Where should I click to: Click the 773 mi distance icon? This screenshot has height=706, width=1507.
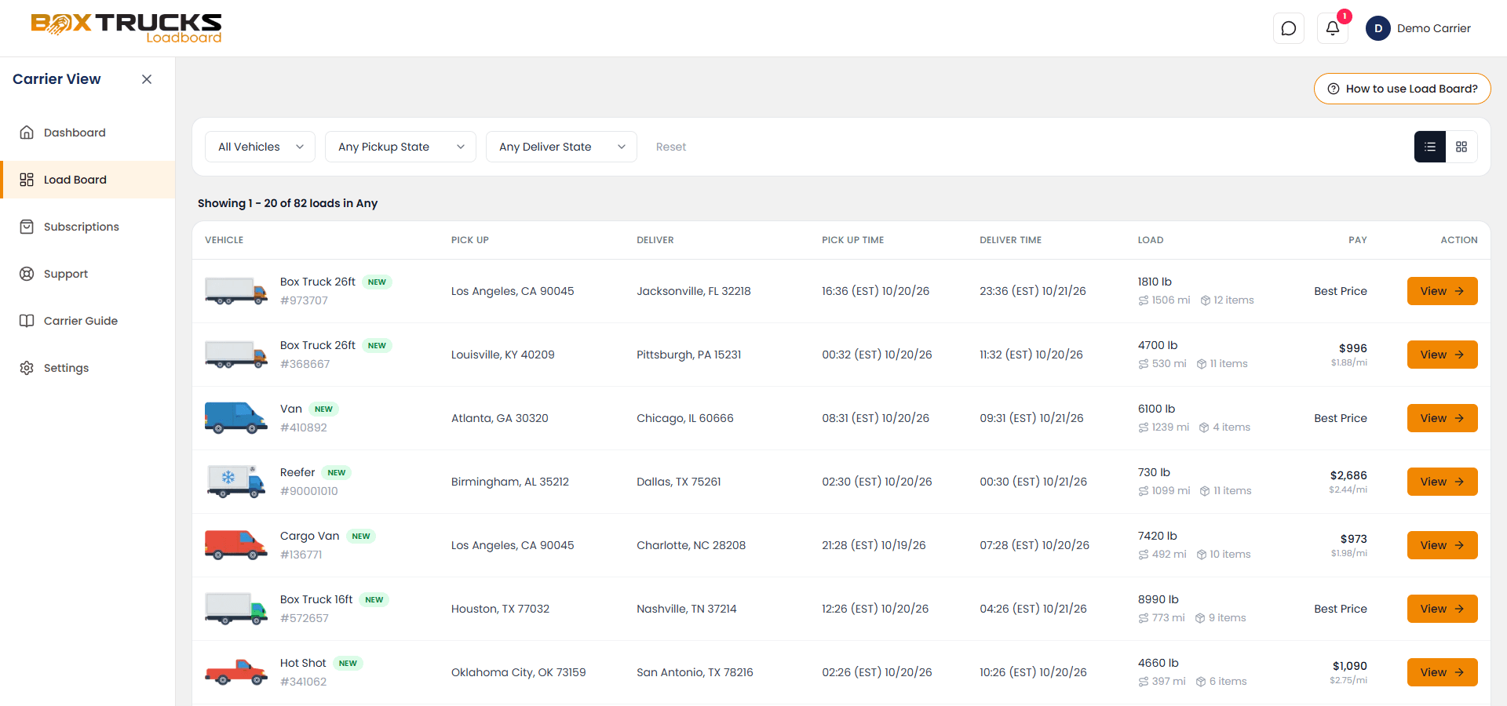pos(1144,618)
